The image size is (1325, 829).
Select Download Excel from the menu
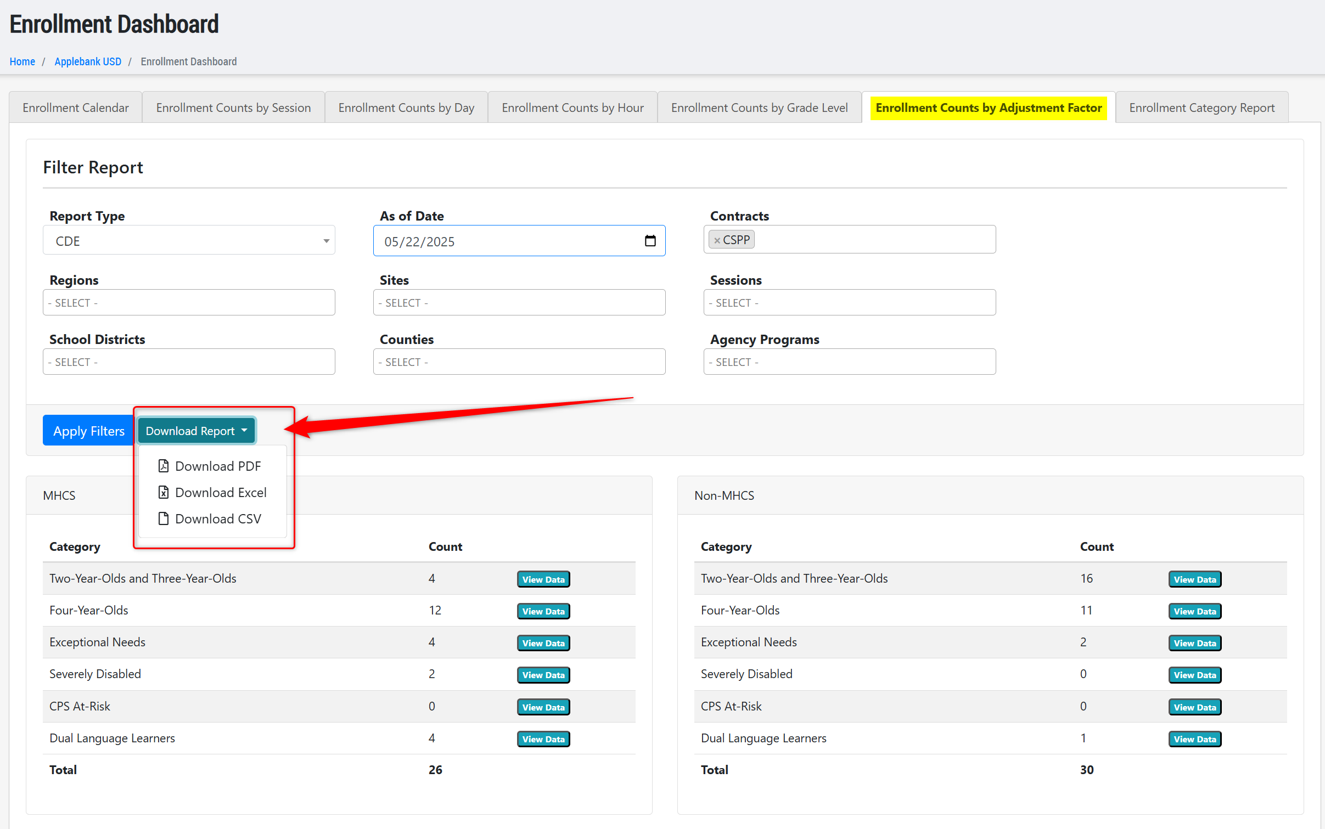click(x=220, y=492)
